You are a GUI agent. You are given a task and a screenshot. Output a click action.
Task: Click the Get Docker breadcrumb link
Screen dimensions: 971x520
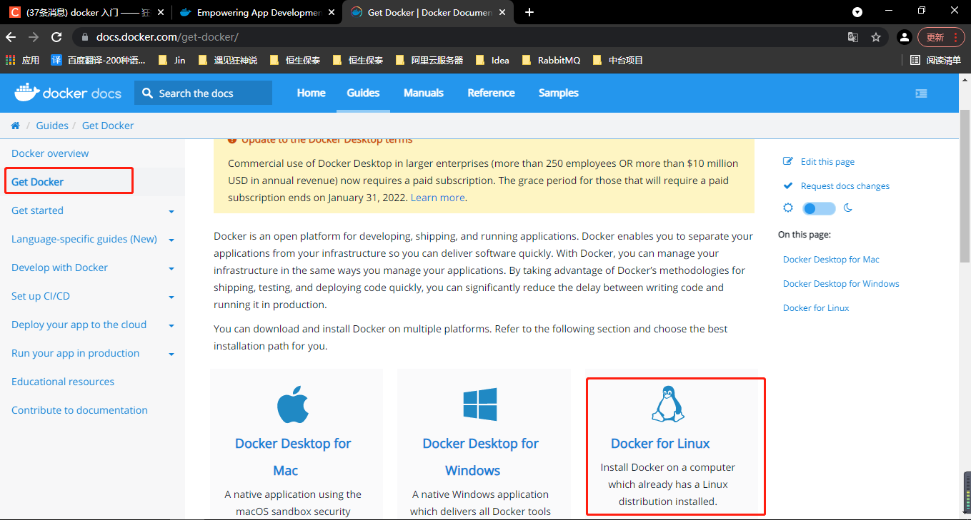108,126
